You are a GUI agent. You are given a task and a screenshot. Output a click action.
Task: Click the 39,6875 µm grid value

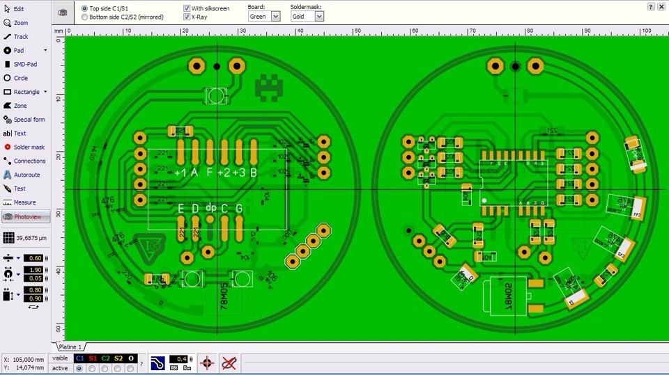(31, 238)
